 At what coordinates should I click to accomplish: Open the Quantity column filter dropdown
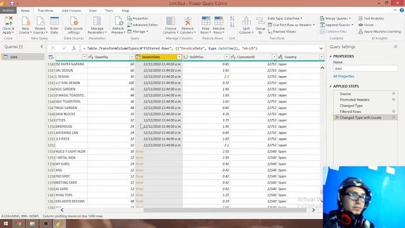coord(132,57)
